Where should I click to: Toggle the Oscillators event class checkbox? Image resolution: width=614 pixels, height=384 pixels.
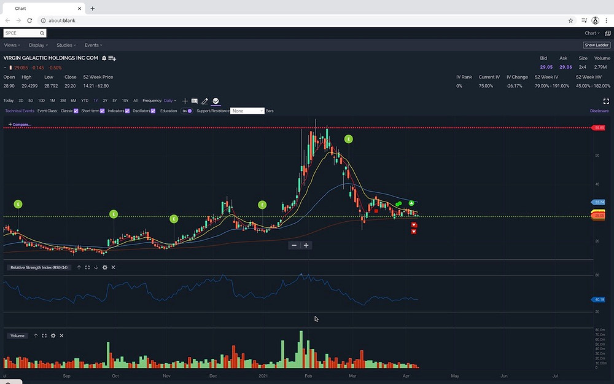pyautogui.click(x=153, y=111)
